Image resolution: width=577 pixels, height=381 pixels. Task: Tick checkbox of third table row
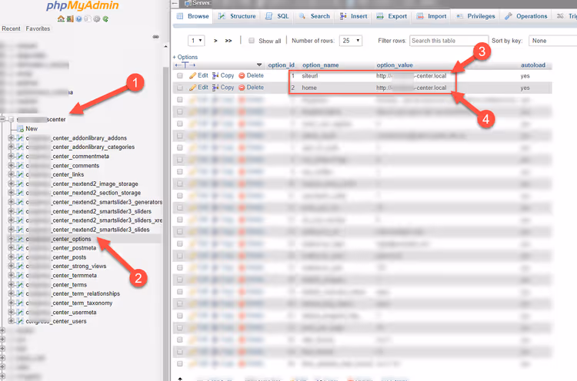(x=179, y=100)
